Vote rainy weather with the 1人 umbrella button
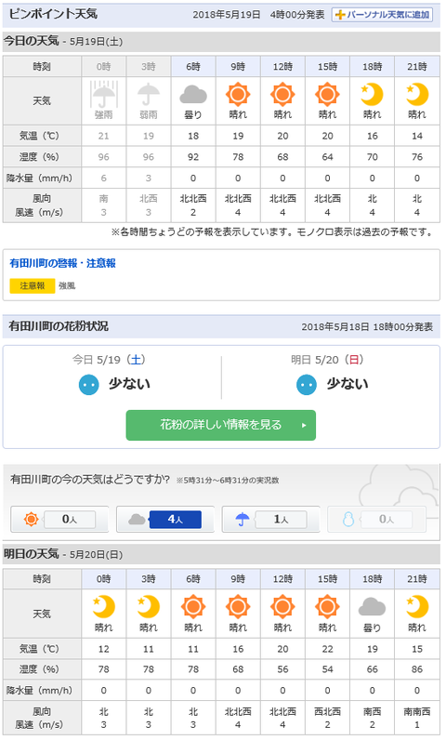446x740 pixels. 270,520
